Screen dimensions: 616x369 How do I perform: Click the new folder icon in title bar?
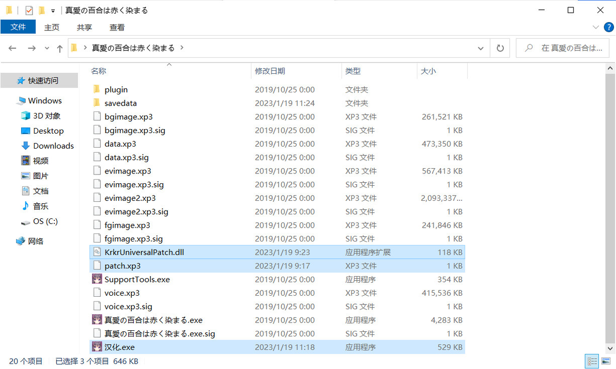tap(42, 10)
